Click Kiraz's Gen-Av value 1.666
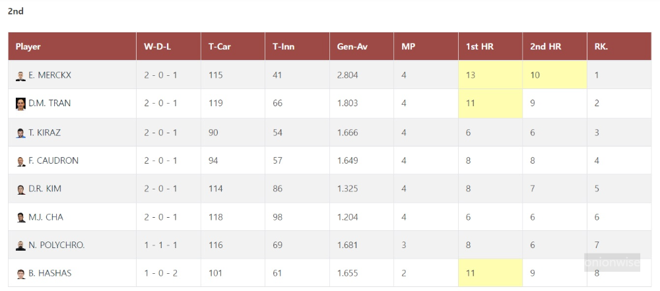 [348, 133]
